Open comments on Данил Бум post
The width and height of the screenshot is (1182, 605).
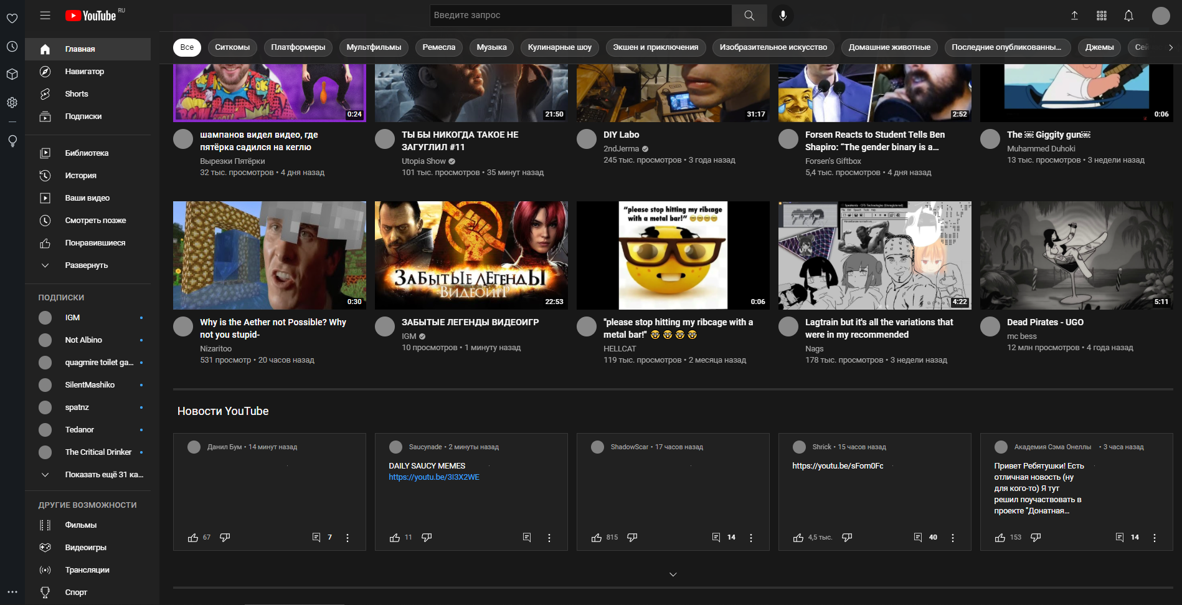[316, 537]
